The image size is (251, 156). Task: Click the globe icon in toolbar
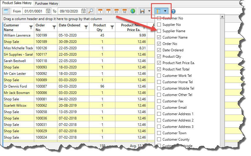click(132, 11)
